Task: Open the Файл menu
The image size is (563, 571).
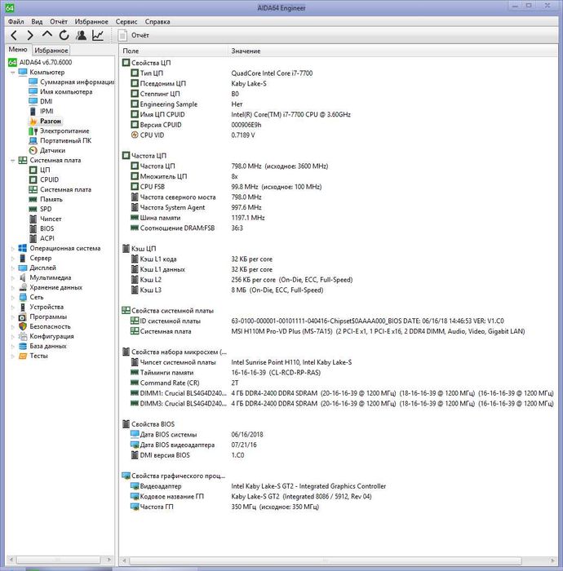Action: click(x=16, y=21)
